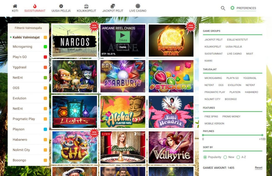This screenshot has height=176, width=272.
Task: Click the Suosituimmat flame icon
Action: coord(35,6)
